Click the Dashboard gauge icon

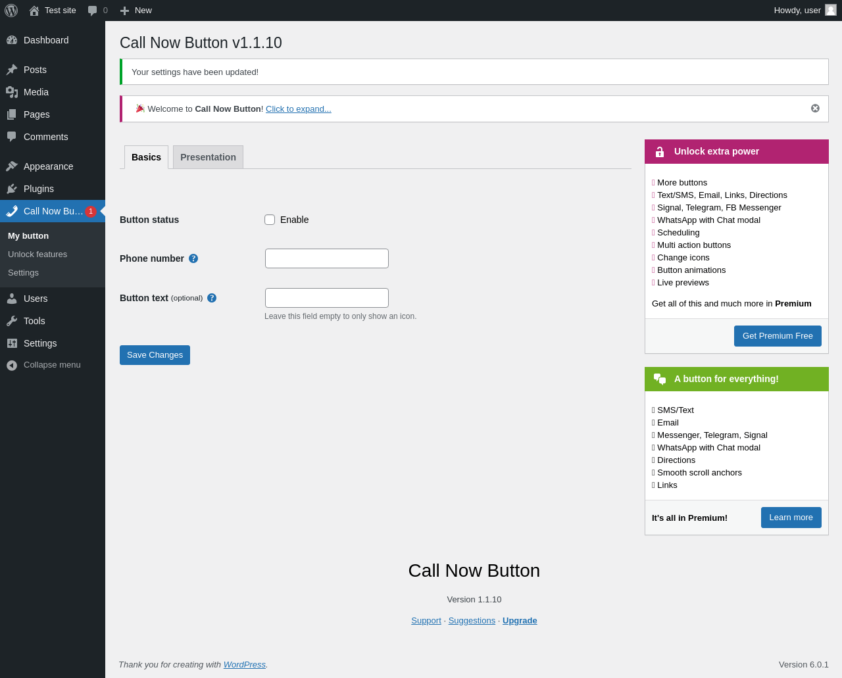click(x=12, y=40)
